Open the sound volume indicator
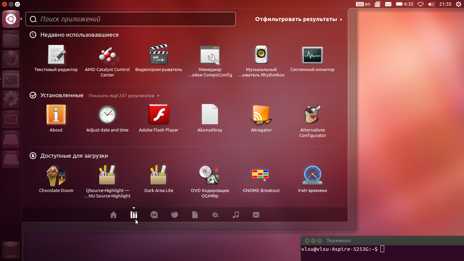This screenshot has height=261, width=464. pyautogui.click(x=431, y=4)
